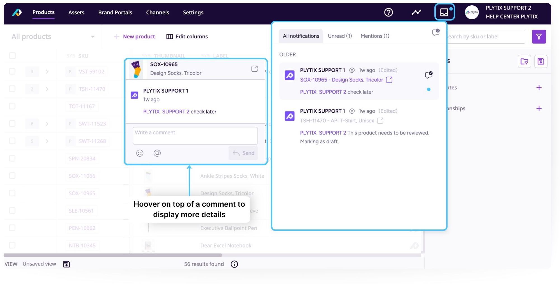Open saved filters folder icon

(524, 61)
